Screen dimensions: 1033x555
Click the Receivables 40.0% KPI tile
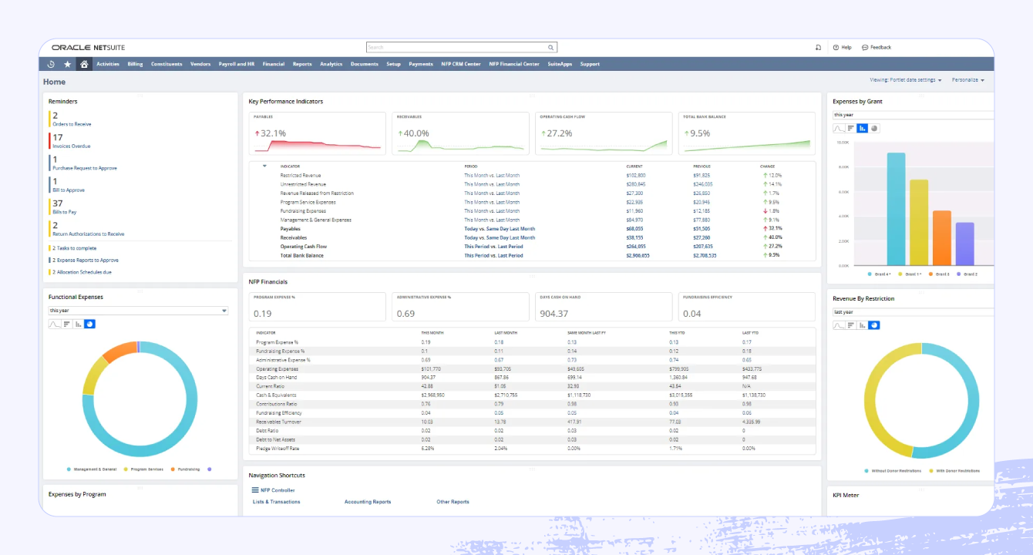click(460, 133)
